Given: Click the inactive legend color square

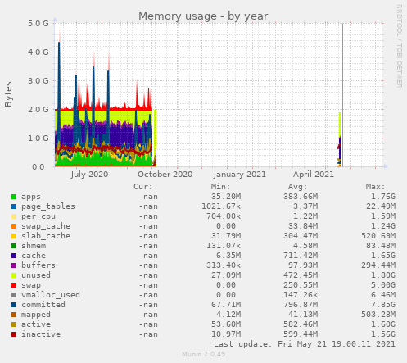Looking at the screenshot, I should [14, 334].
